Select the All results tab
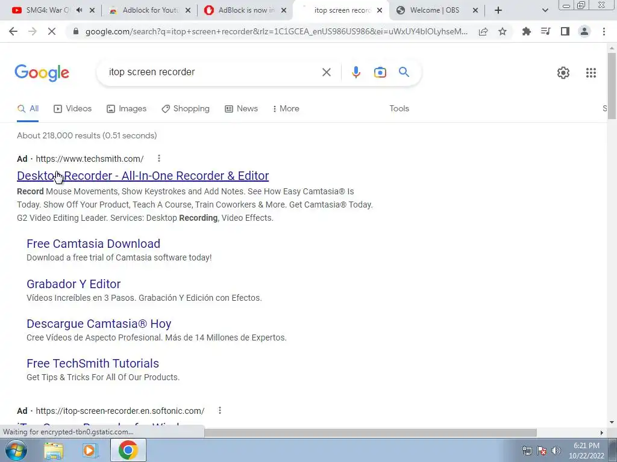The height and width of the screenshot is (462, 617). click(x=28, y=108)
